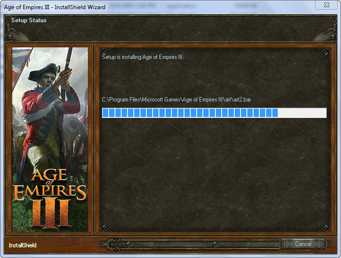Close the InstallShield Wizard window
This screenshot has width=341, height=258.
(327, 5)
